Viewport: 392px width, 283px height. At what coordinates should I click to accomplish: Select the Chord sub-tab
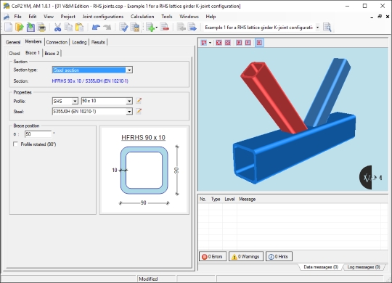coord(15,53)
